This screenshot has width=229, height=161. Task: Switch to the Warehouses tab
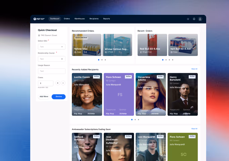click(80, 19)
